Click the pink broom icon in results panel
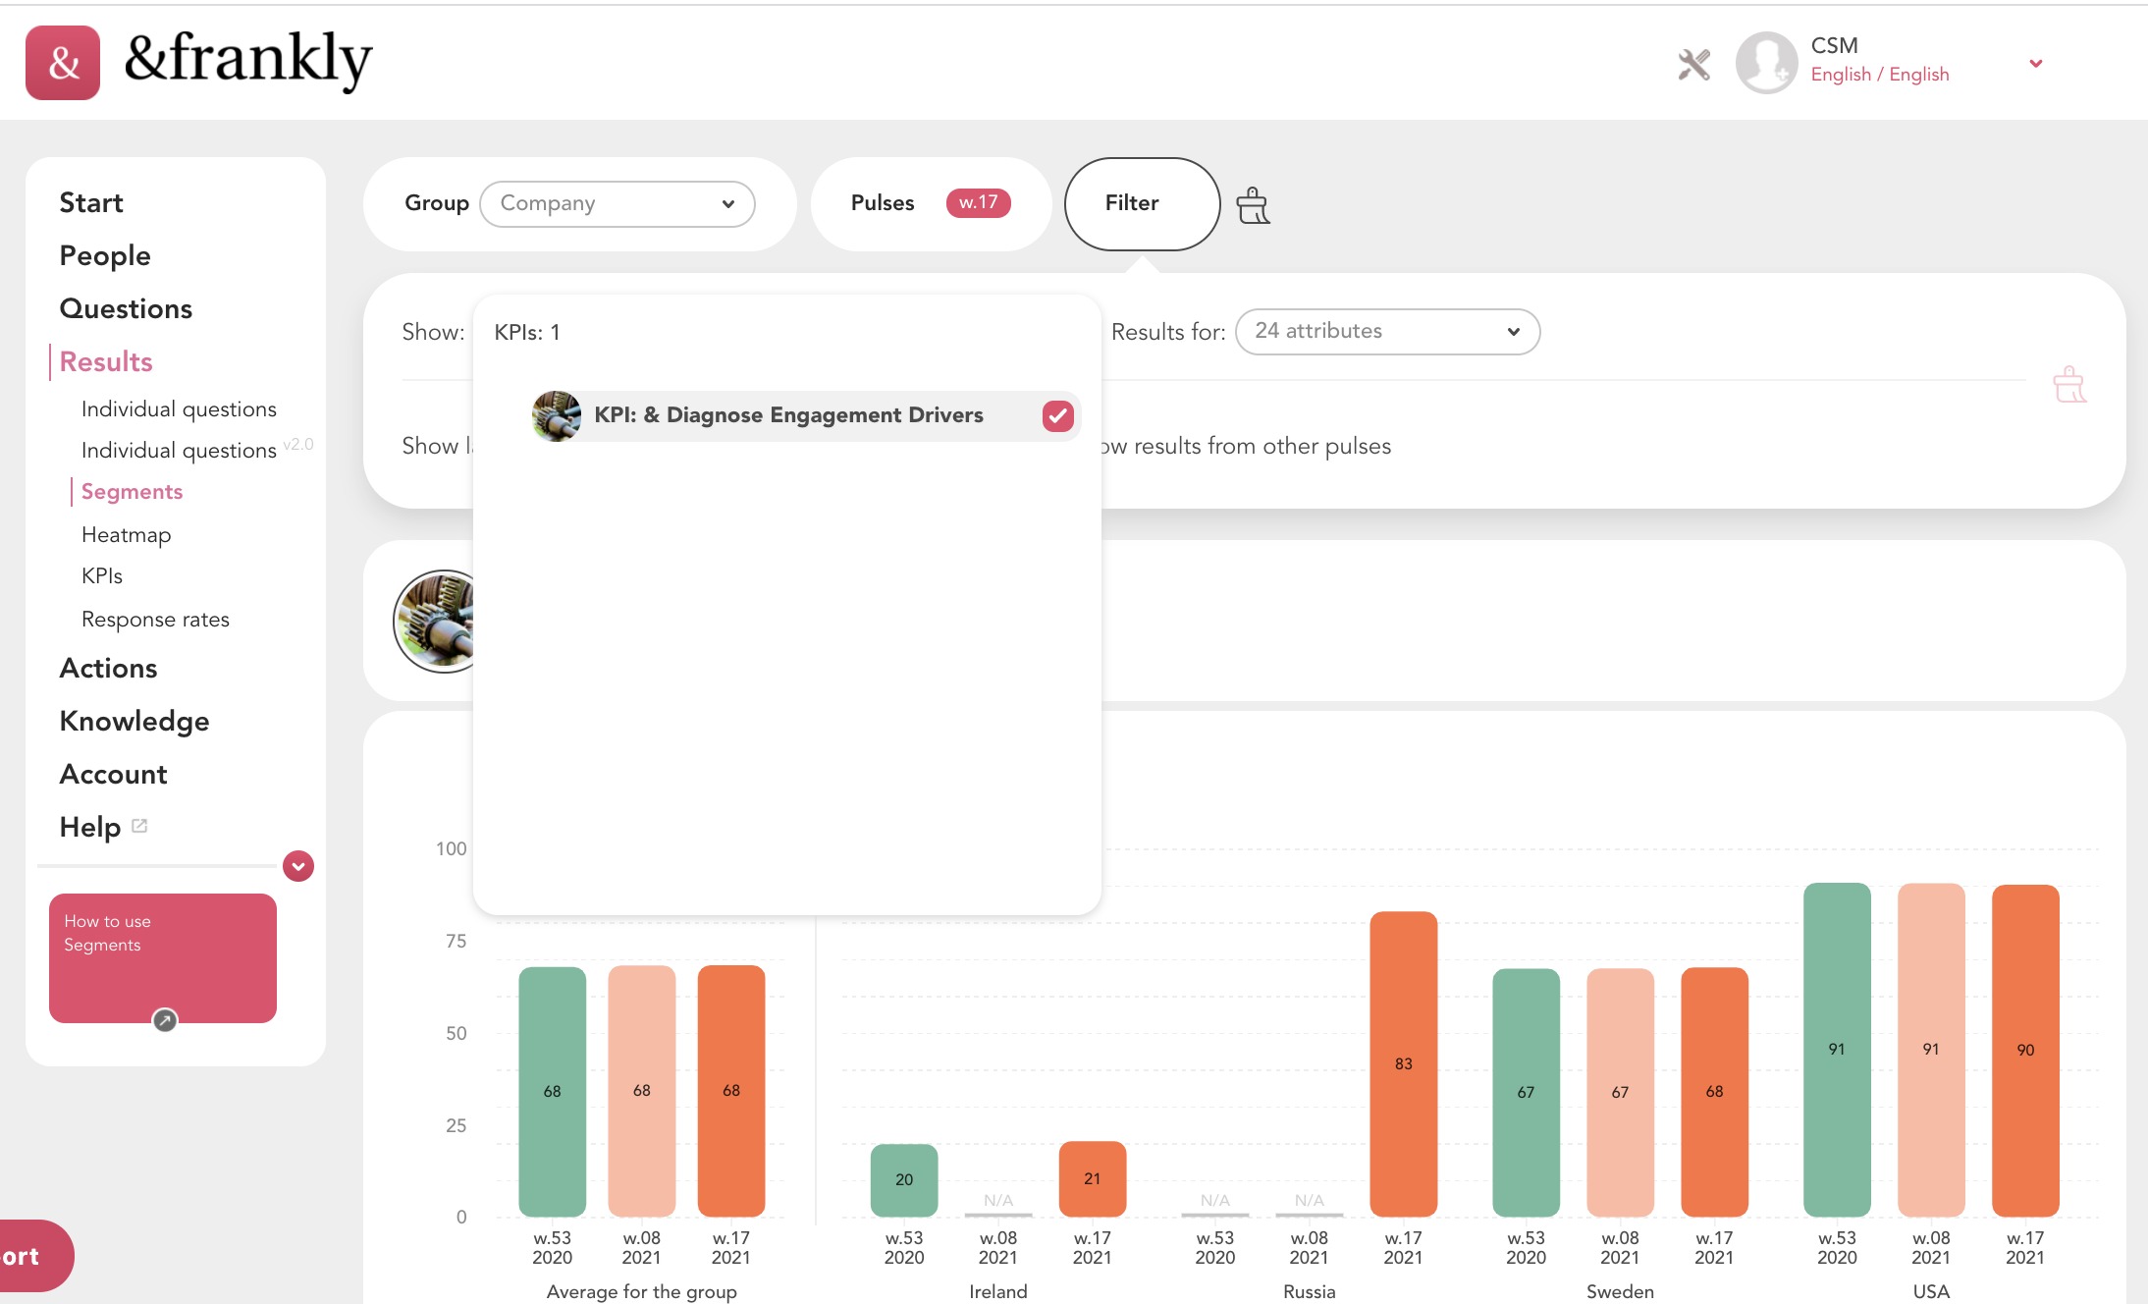Screen dimensions: 2148x1304 (x=2068, y=385)
